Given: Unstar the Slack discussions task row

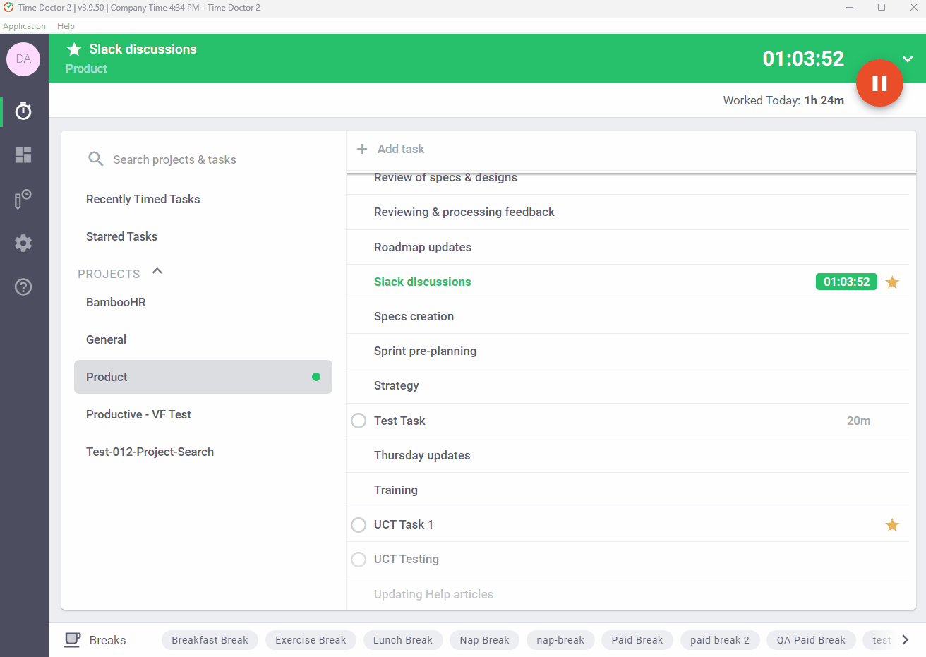Looking at the screenshot, I should [892, 282].
